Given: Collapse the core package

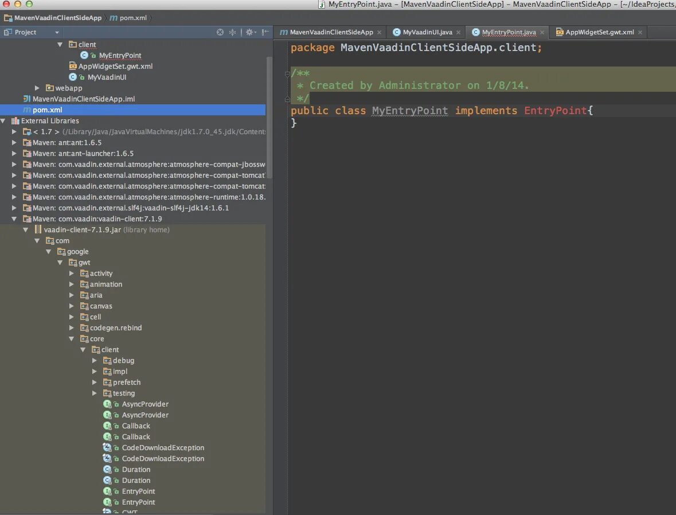Looking at the screenshot, I should point(72,338).
